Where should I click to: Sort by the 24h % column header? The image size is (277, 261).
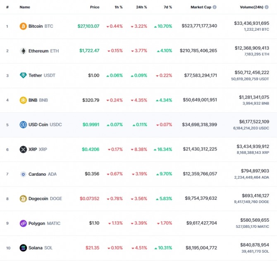tap(141, 7)
